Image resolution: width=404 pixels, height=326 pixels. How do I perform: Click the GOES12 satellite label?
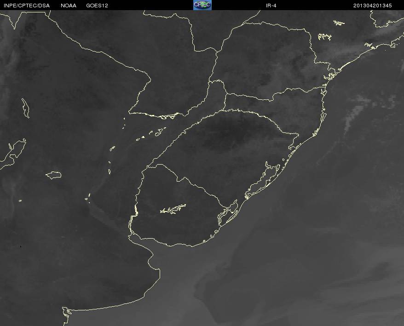97,6
